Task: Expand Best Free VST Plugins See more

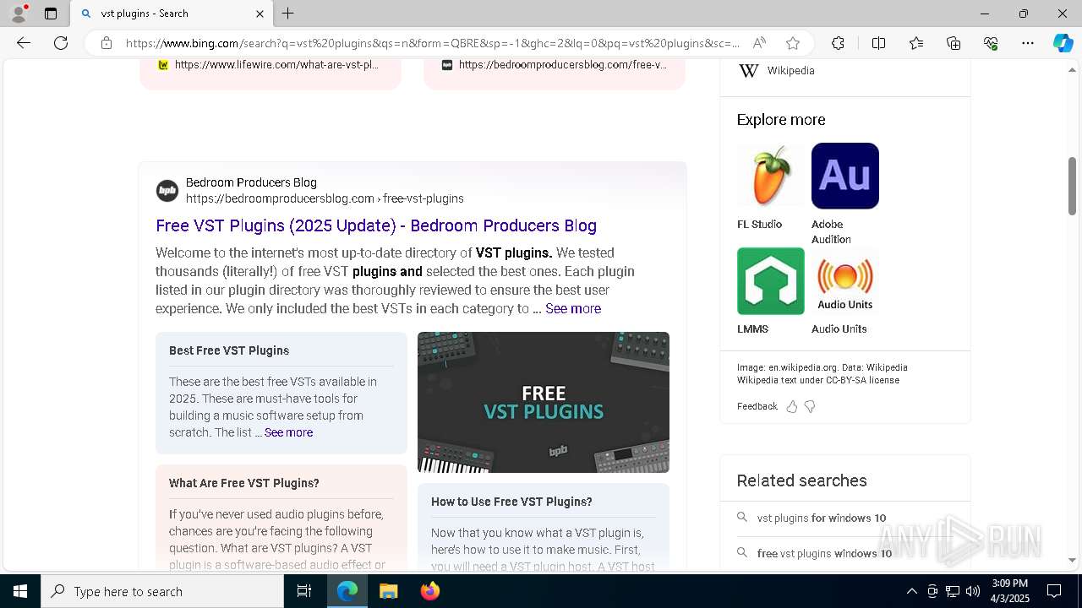Action: point(288,432)
